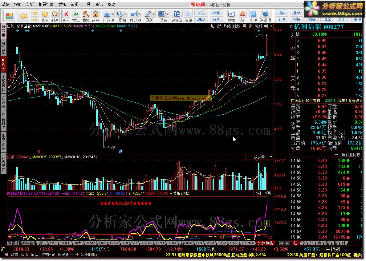Viewport: 366px width, 261px height.
Task: Open the 选股 stock screener icon
Action: [162, 16]
